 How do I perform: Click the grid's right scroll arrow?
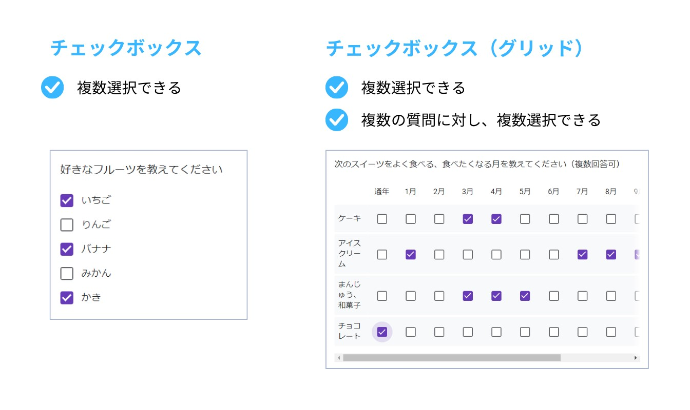pos(636,358)
